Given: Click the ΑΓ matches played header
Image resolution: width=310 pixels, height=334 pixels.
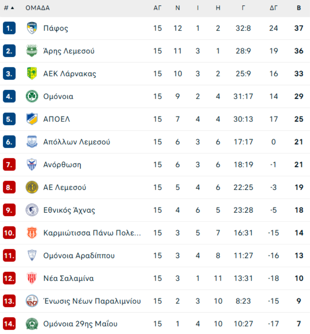Looking at the screenshot, I should pos(157,8).
